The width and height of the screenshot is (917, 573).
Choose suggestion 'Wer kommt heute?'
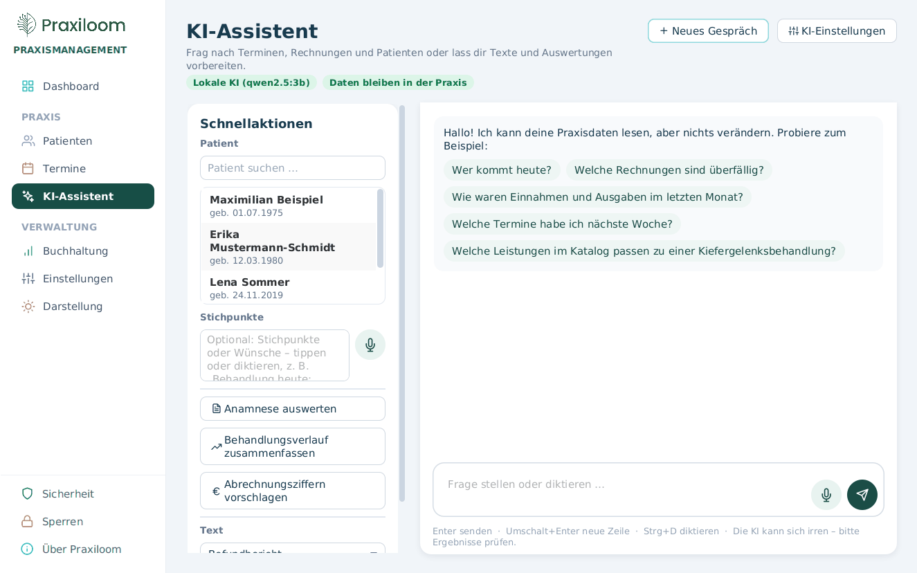click(x=502, y=170)
